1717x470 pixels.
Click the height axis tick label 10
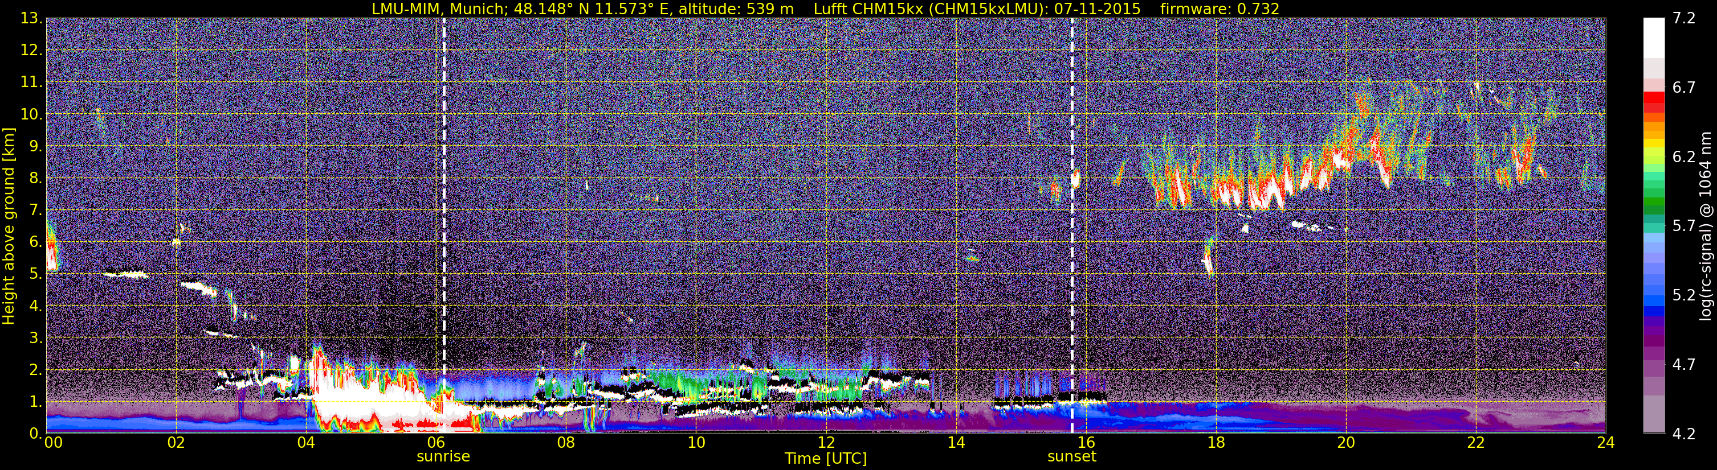pos(31,114)
